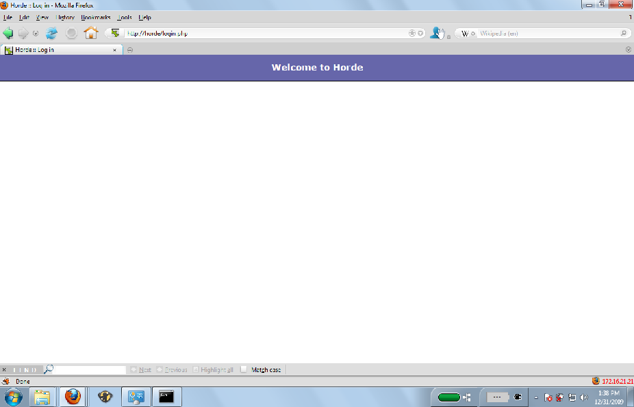Reload the page with the blue arrows
Image resolution: width=634 pixels, height=407 pixels.
tap(51, 33)
